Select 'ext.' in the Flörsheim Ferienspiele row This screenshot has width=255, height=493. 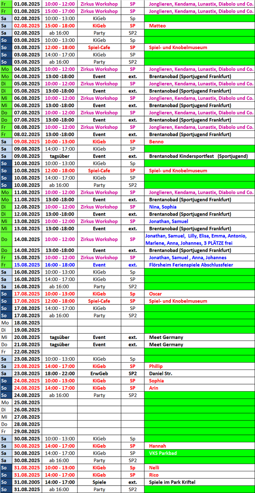[x=133, y=265]
